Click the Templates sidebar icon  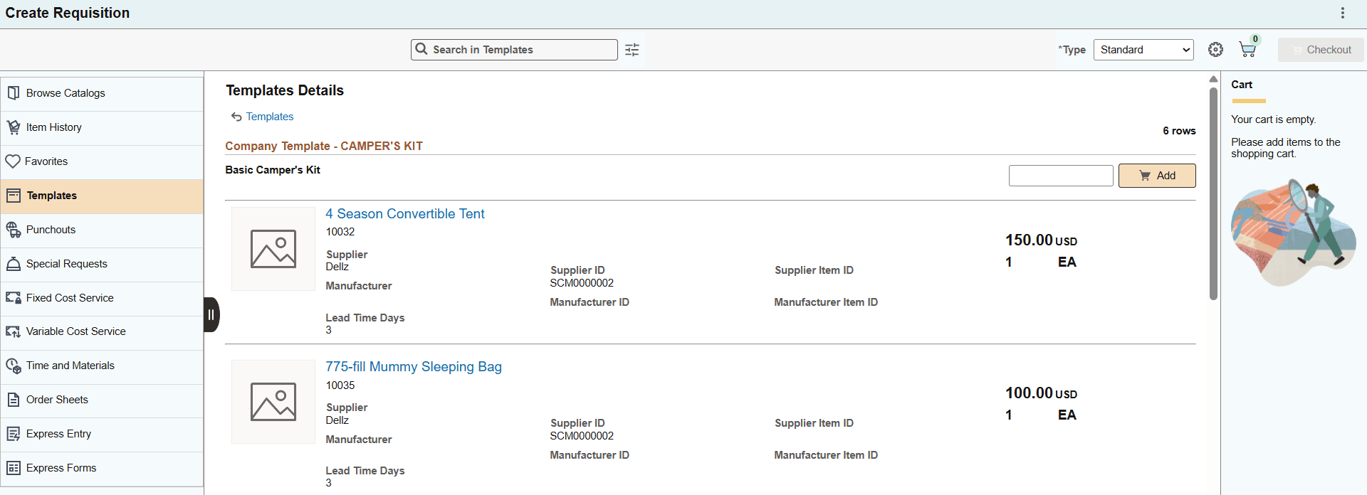coord(14,196)
